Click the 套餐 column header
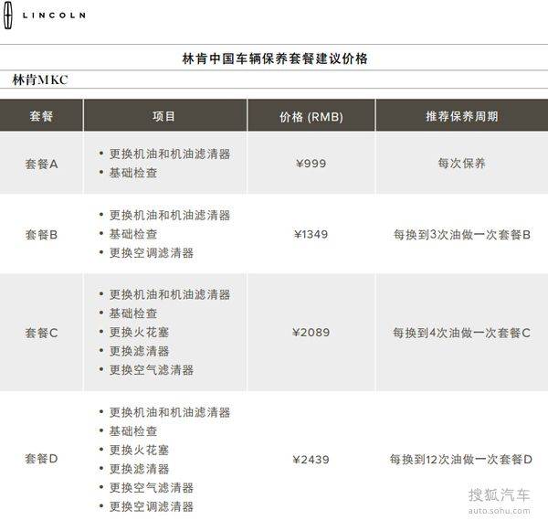 (x=41, y=116)
